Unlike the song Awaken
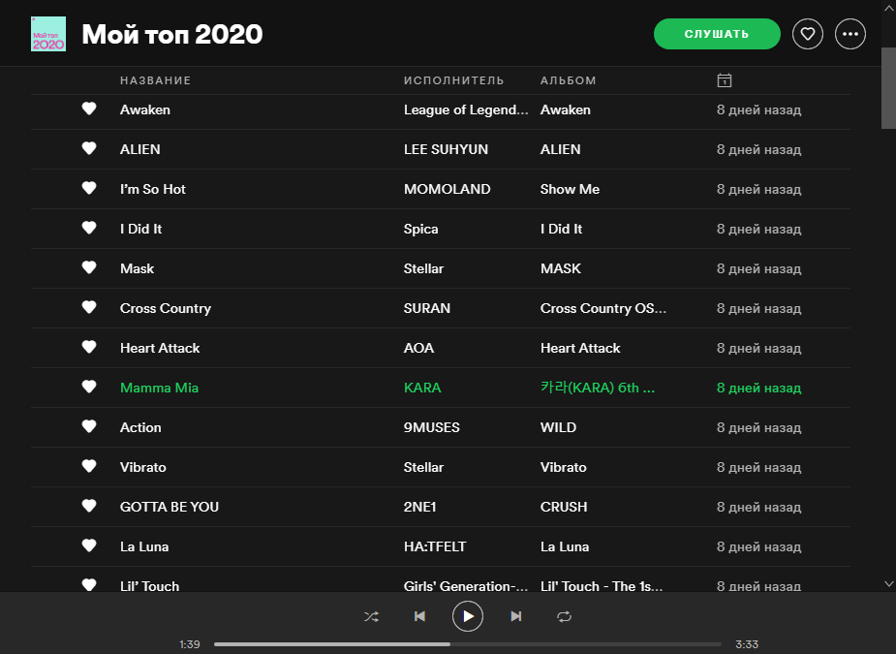 89,109
